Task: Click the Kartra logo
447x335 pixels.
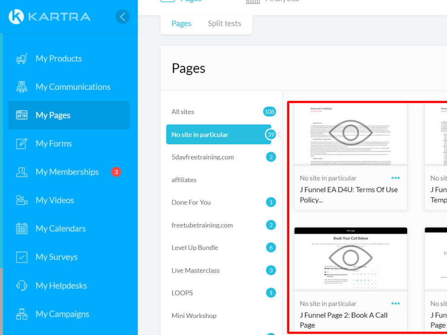Action: (50, 17)
